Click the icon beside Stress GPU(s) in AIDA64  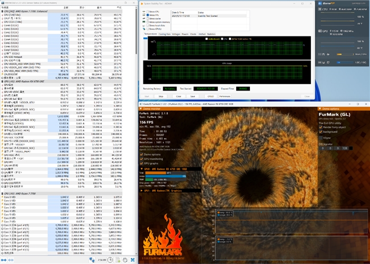pos(143,29)
